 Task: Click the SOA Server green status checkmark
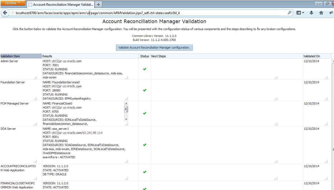pos(145,145)
